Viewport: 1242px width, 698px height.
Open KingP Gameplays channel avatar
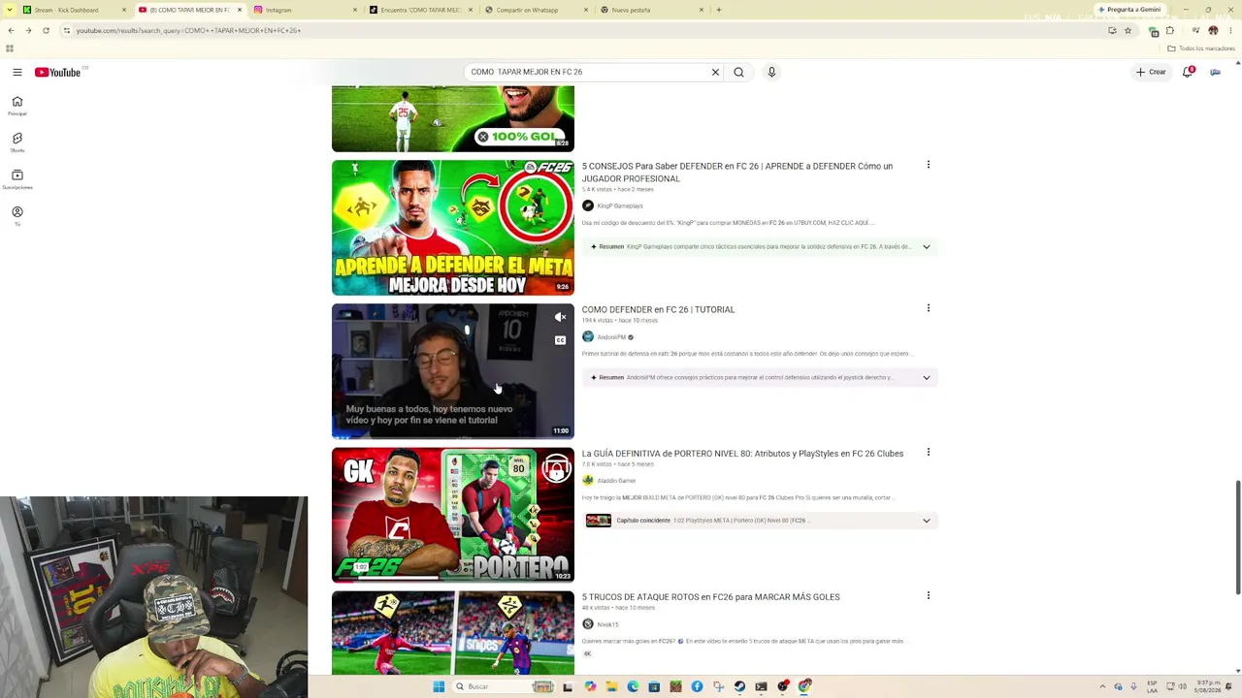[588, 206]
